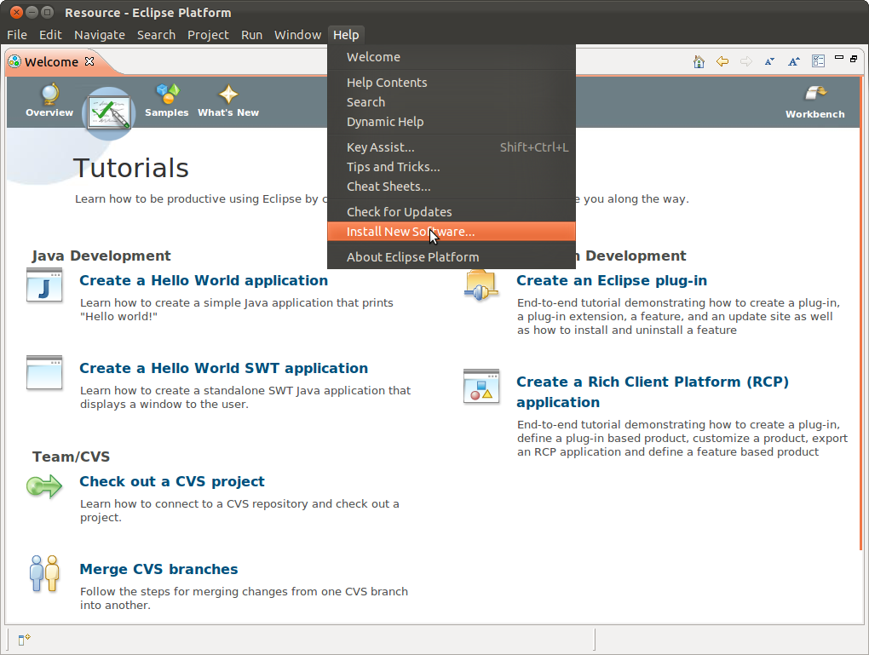
Task: Open the Samples page icon
Action: click(167, 95)
